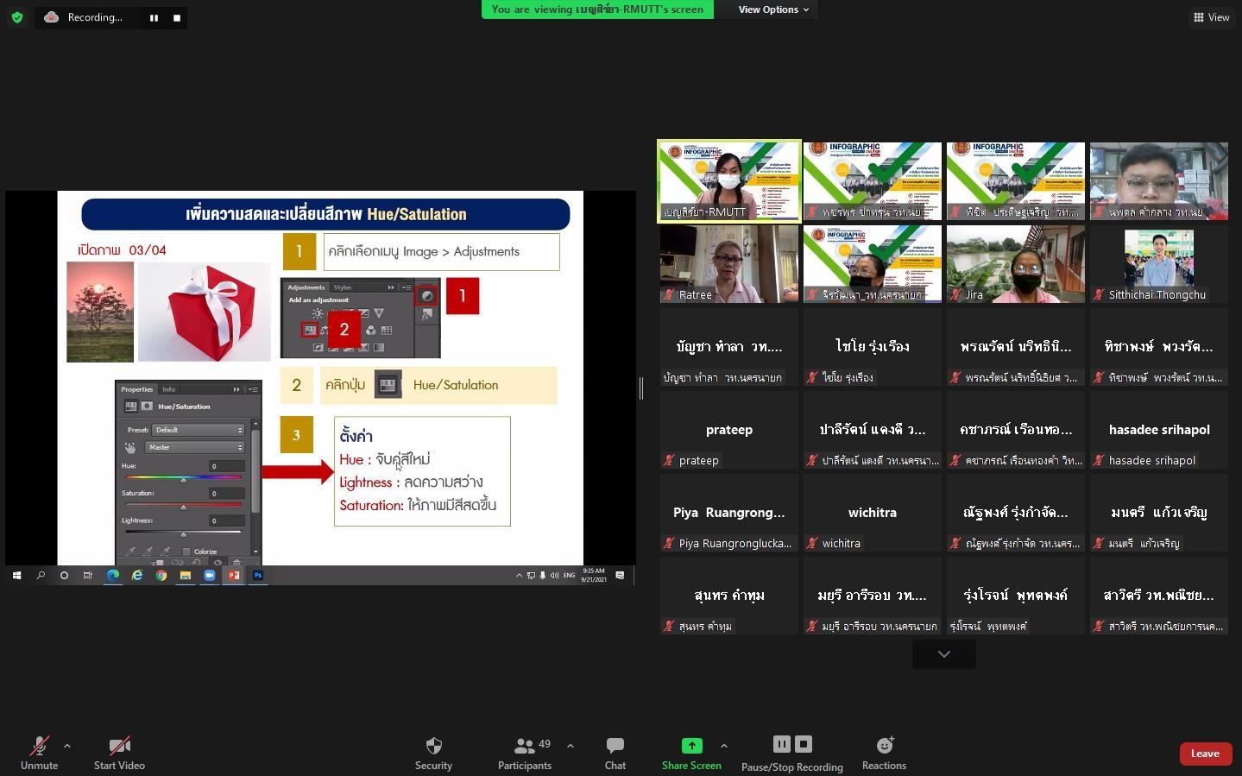Click the green Share Screen icon
Screen dimensions: 1242x776
[691, 746]
